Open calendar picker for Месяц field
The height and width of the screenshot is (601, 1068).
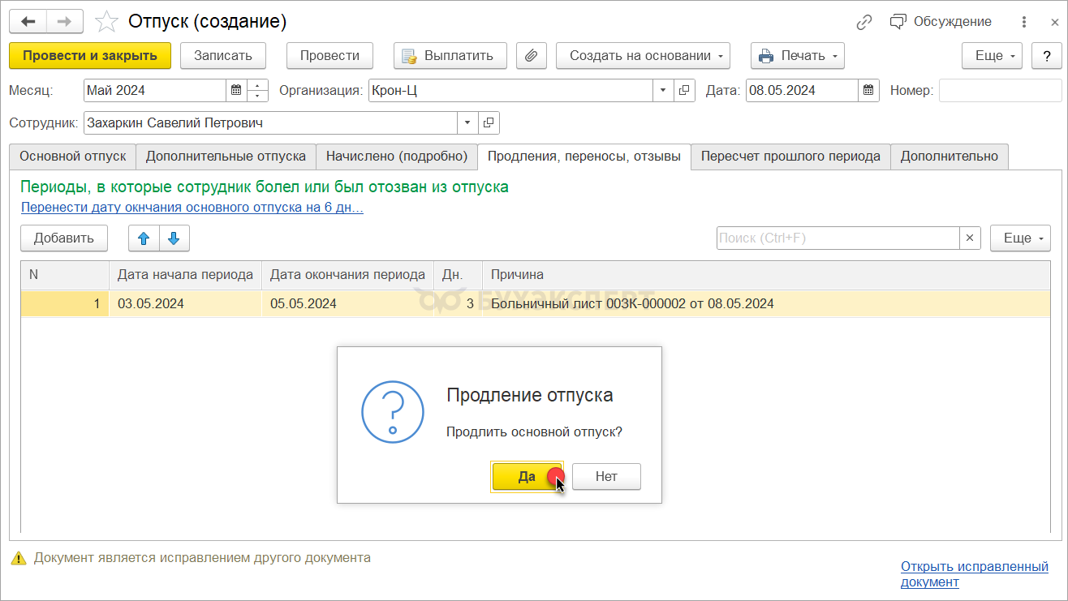[236, 90]
